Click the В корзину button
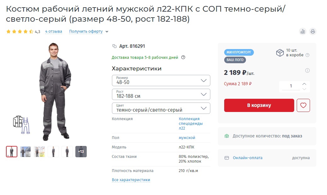This screenshot has height=195, width=327. [259, 105]
